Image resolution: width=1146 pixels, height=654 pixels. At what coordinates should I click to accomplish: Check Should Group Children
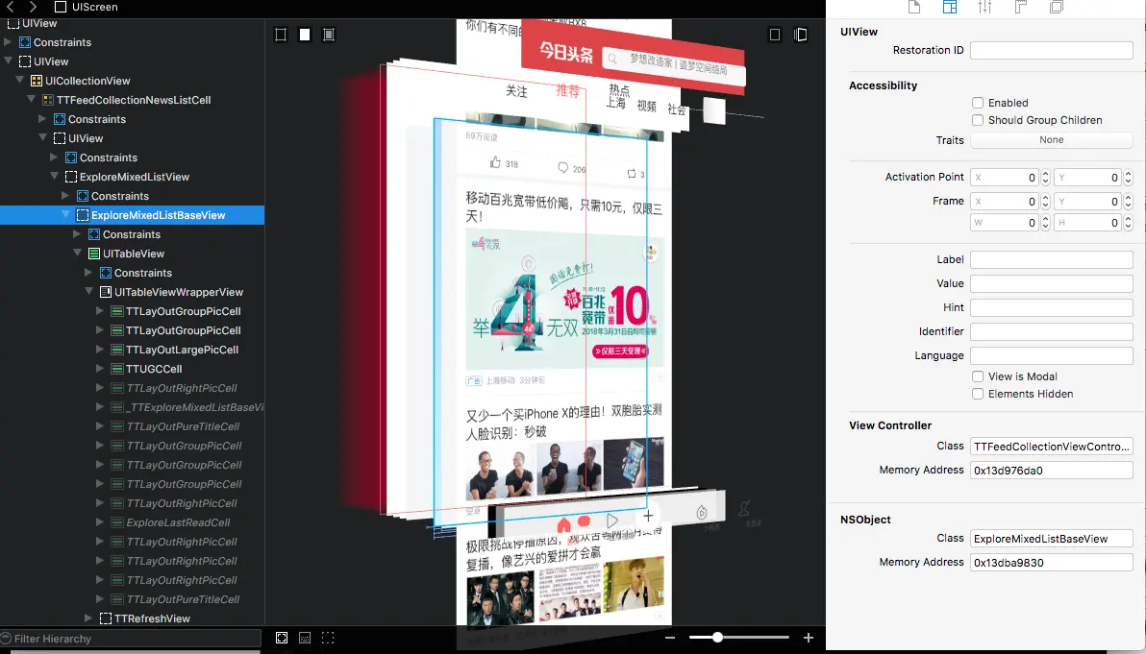977,120
